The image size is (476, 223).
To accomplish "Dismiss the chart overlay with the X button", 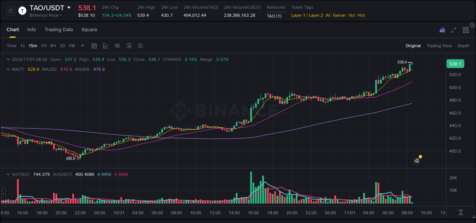I will [x=472, y=25].
